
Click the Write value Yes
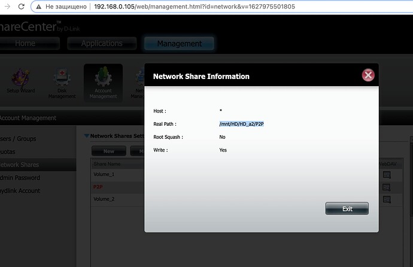click(x=223, y=150)
